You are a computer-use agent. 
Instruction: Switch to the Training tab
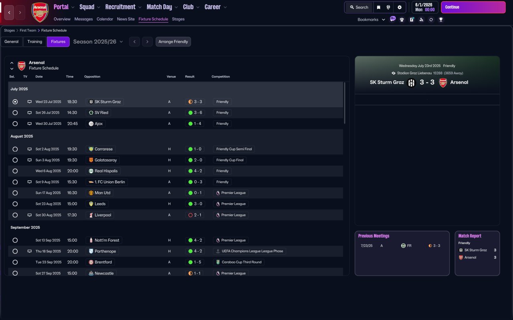[x=35, y=42]
